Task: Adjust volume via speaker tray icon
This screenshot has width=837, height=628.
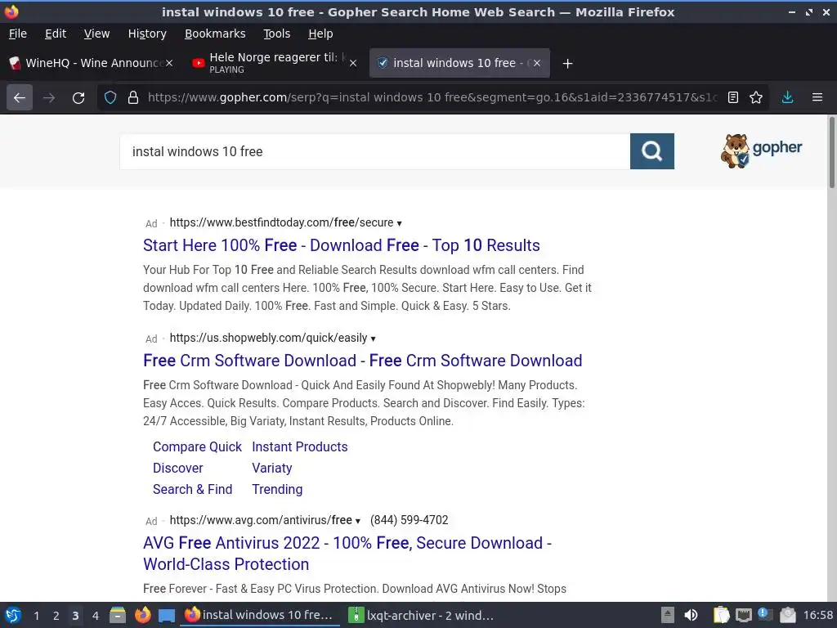Action: [691, 615]
